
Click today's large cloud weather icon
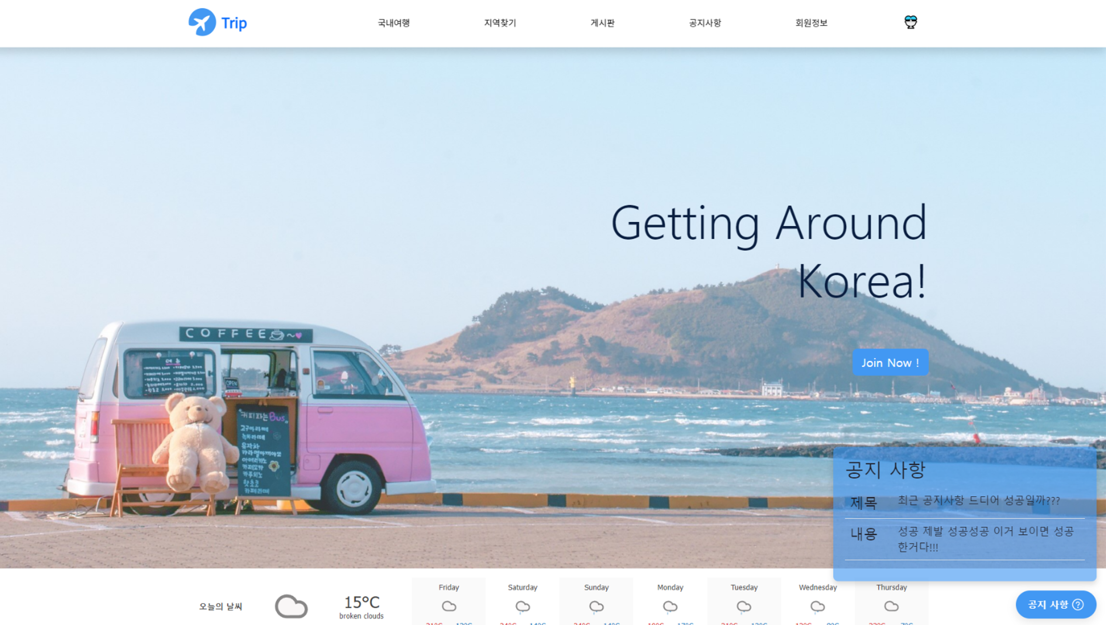coord(291,606)
